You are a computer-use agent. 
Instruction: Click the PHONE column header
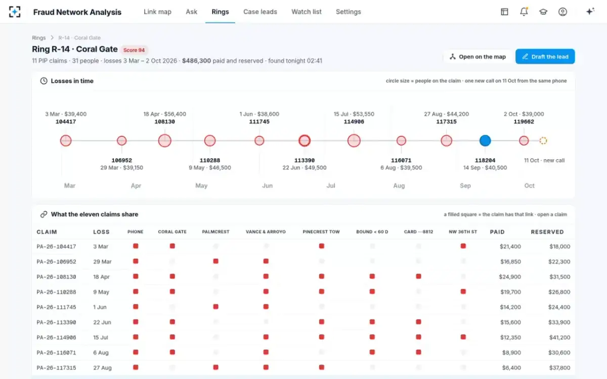(136, 232)
